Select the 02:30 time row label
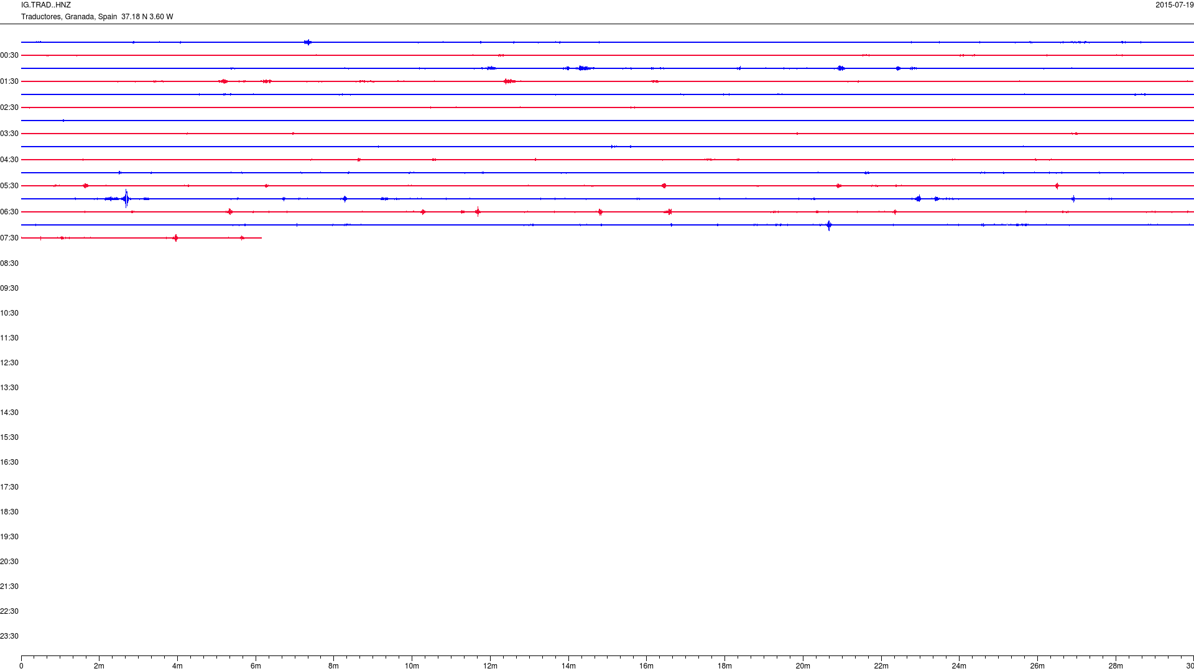 (9, 107)
